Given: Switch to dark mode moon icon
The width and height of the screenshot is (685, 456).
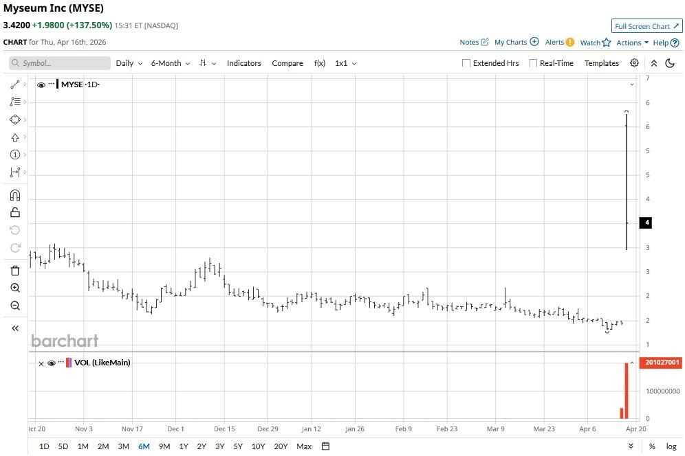Looking at the screenshot, I should tap(670, 63).
